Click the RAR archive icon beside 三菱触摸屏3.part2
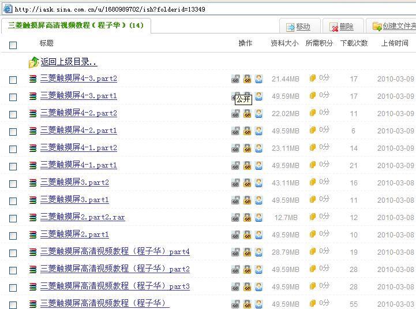 (x=33, y=183)
